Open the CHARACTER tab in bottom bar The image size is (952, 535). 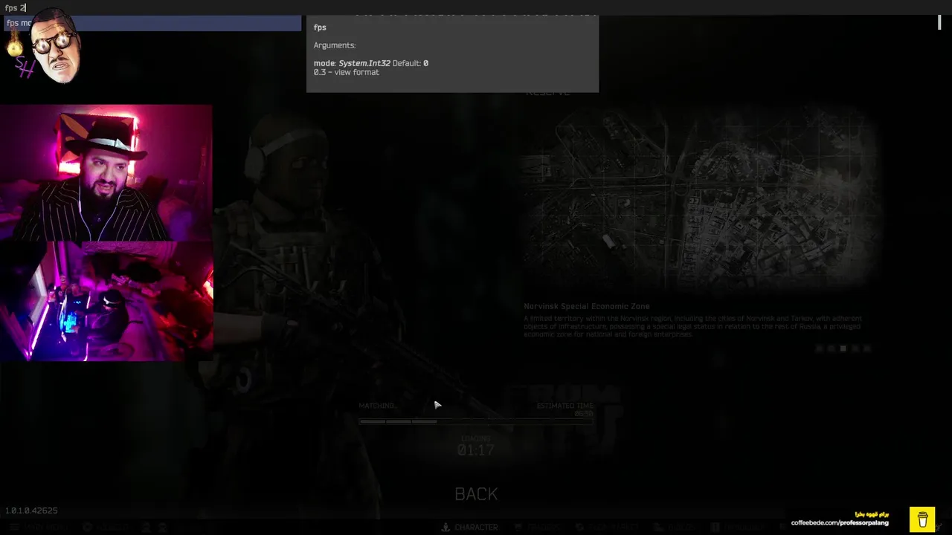click(x=469, y=528)
